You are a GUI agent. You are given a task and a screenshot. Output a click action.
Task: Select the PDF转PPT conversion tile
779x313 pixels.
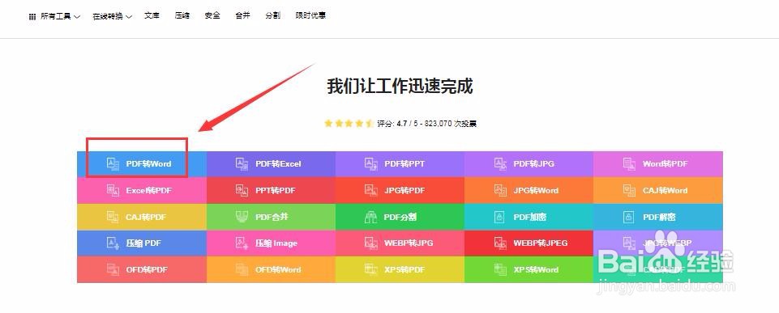pyautogui.click(x=400, y=163)
